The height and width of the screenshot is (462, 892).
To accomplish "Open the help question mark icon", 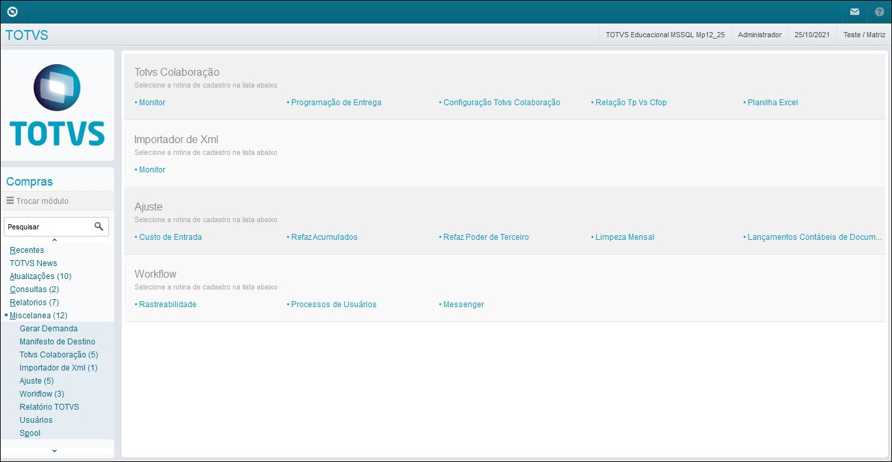I will pos(879,12).
